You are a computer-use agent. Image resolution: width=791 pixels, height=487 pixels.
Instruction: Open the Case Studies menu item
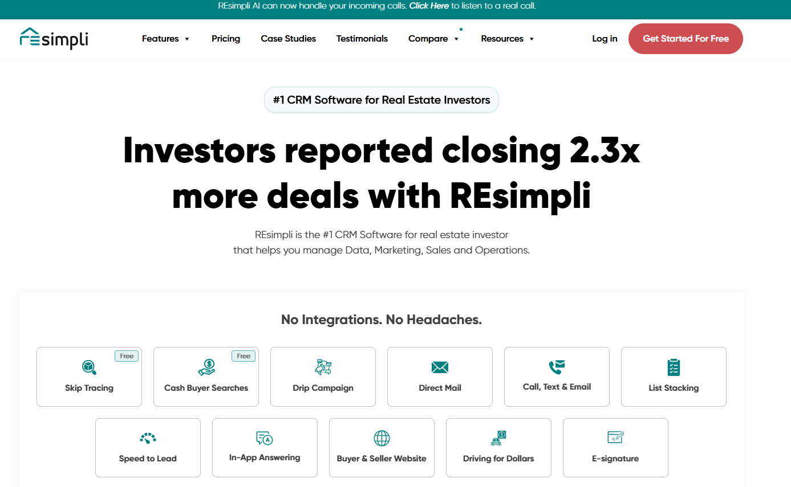(x=289, y=39)
